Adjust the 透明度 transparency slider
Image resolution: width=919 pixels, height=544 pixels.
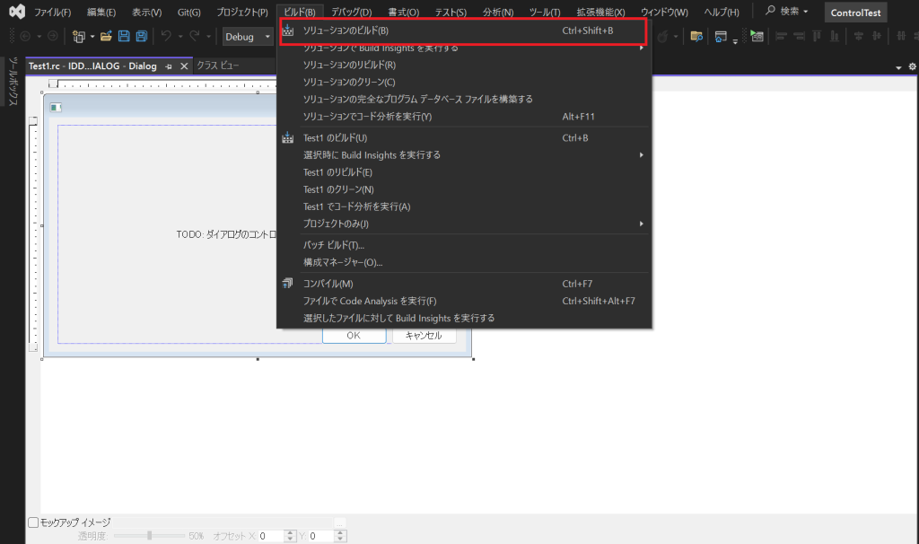point(149,536)
